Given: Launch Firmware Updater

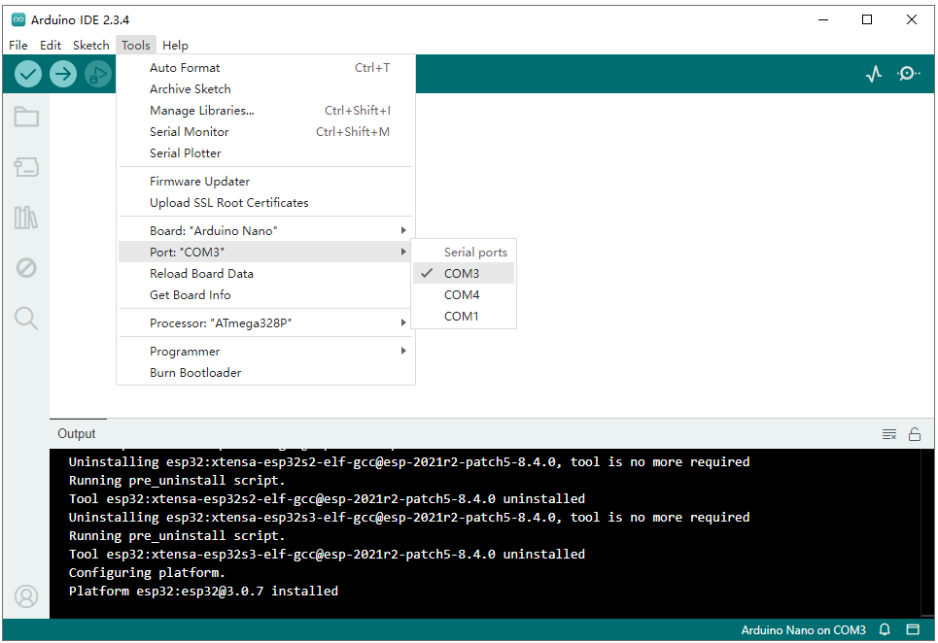Looking at the screenshot, I should tap(265, 181).
